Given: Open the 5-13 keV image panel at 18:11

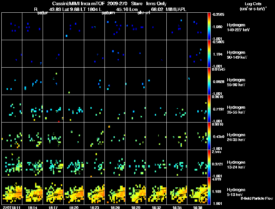Looking at the screenshot, I should 12,191.
